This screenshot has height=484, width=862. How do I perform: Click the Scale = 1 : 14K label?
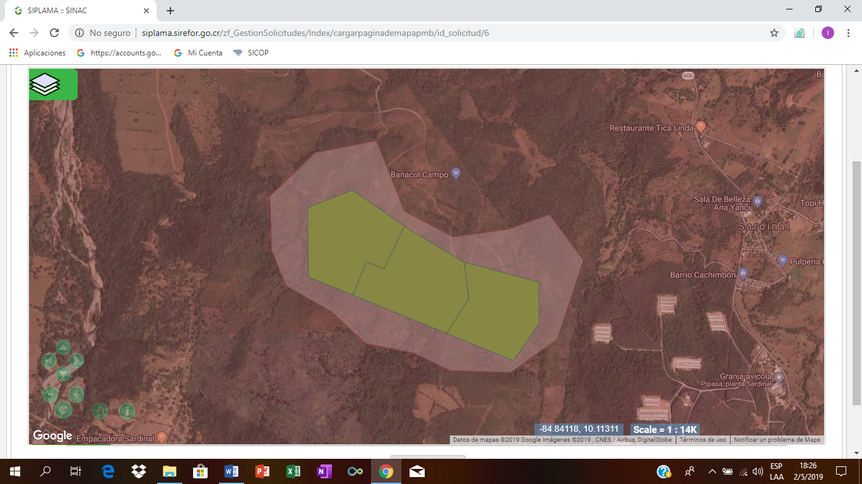[664, 429]
